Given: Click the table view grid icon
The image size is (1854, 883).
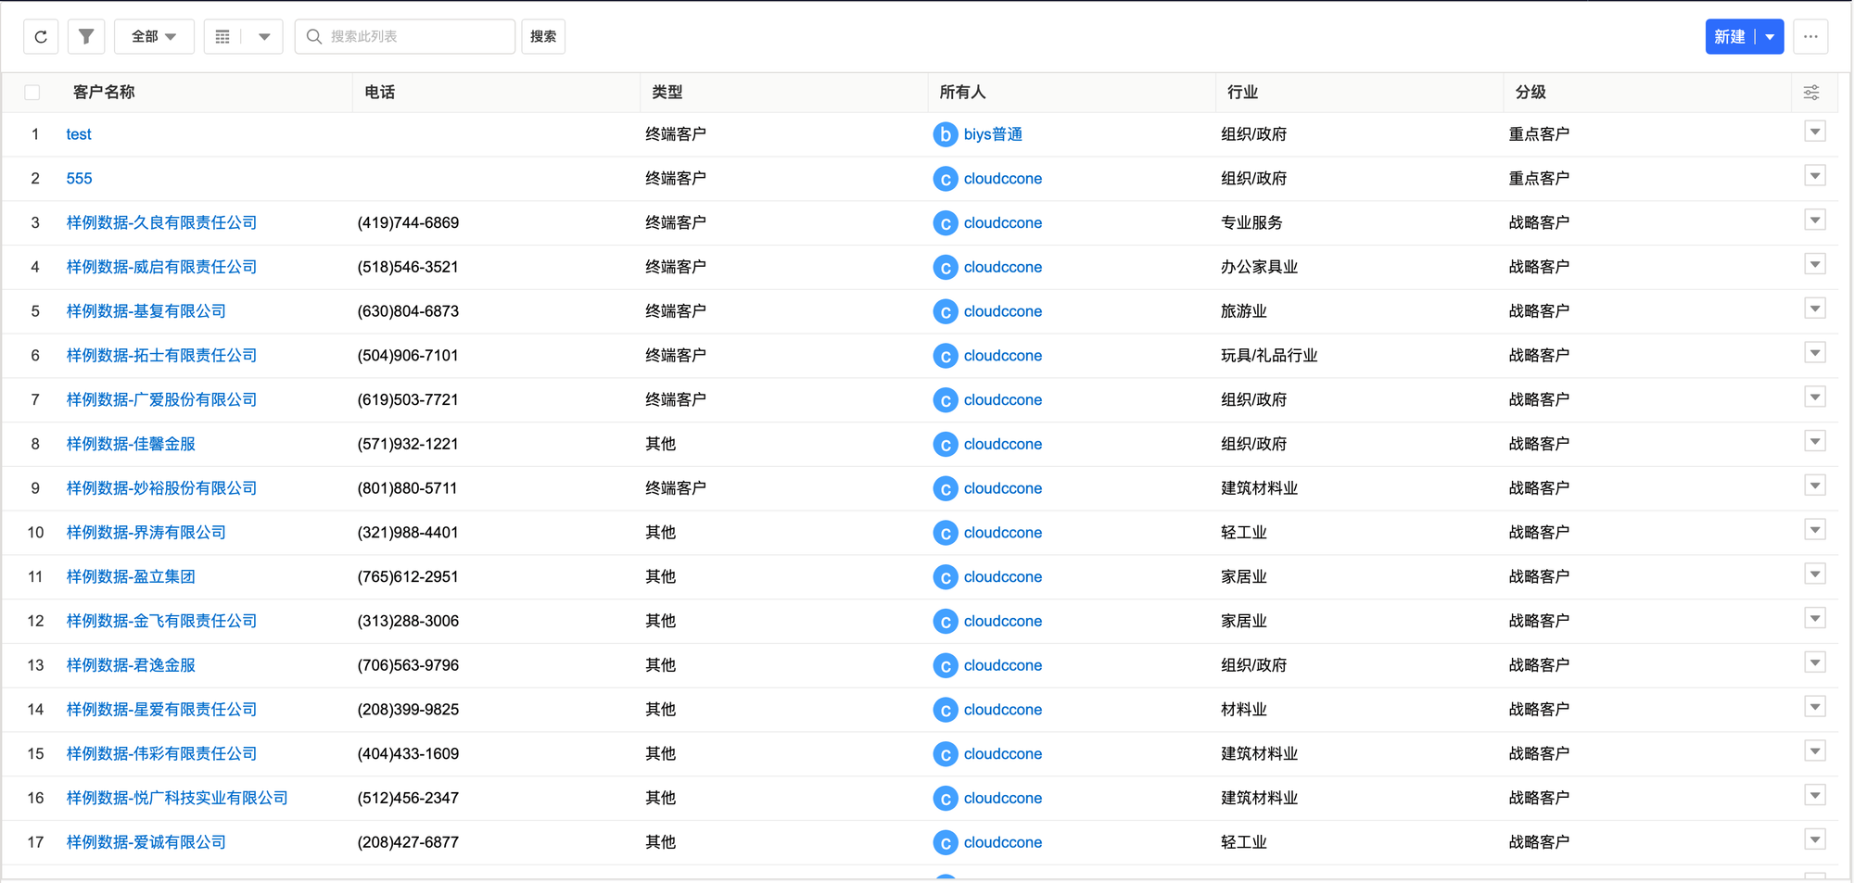Looking at the screenshot, I should pos(222,37).
